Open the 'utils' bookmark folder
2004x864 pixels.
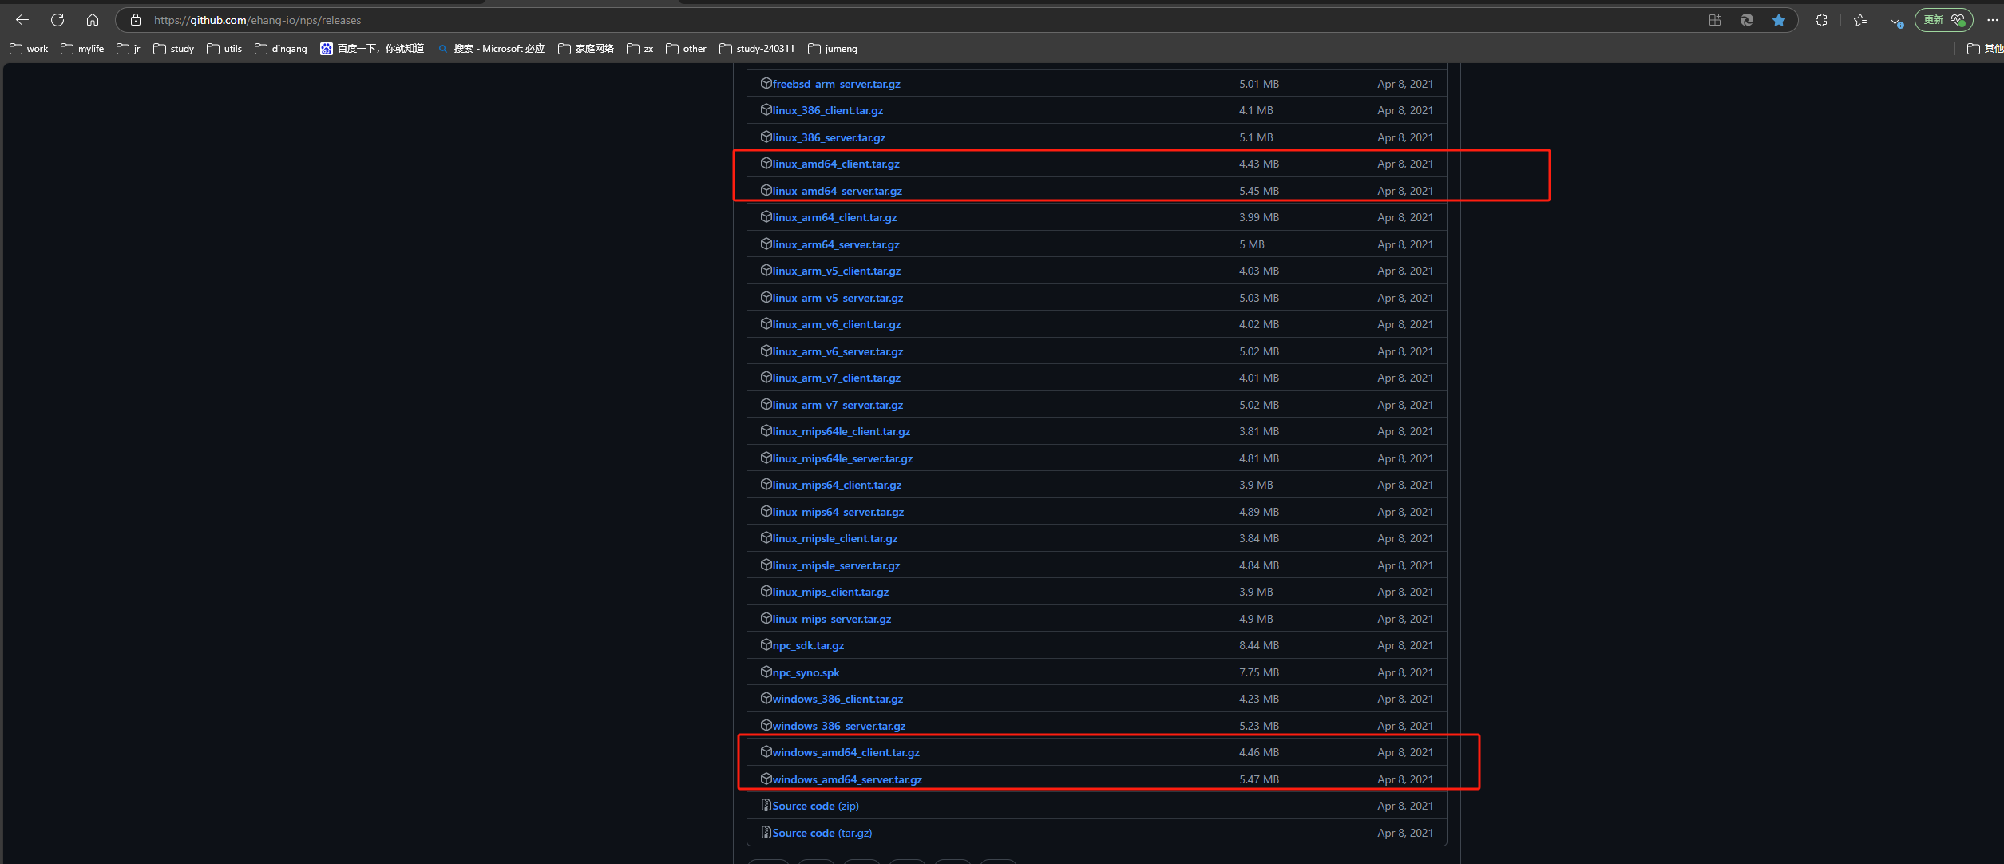[x=224, y=49]
